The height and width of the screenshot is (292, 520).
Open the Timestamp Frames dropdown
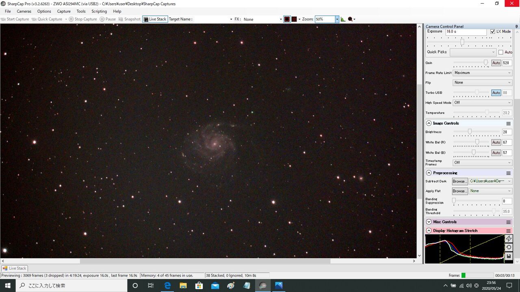tap(483, 163)
